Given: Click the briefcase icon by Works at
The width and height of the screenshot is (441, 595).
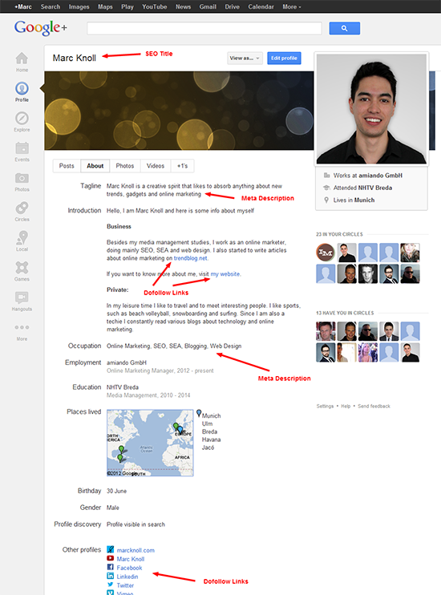Looking at the screenshot, I should [x=326, y=176].
